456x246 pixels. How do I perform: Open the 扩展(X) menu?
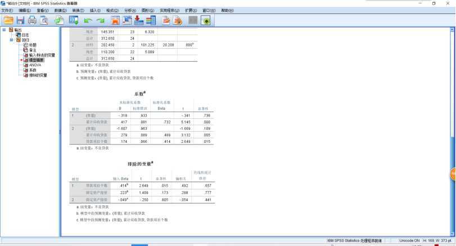tap(191, 11)
